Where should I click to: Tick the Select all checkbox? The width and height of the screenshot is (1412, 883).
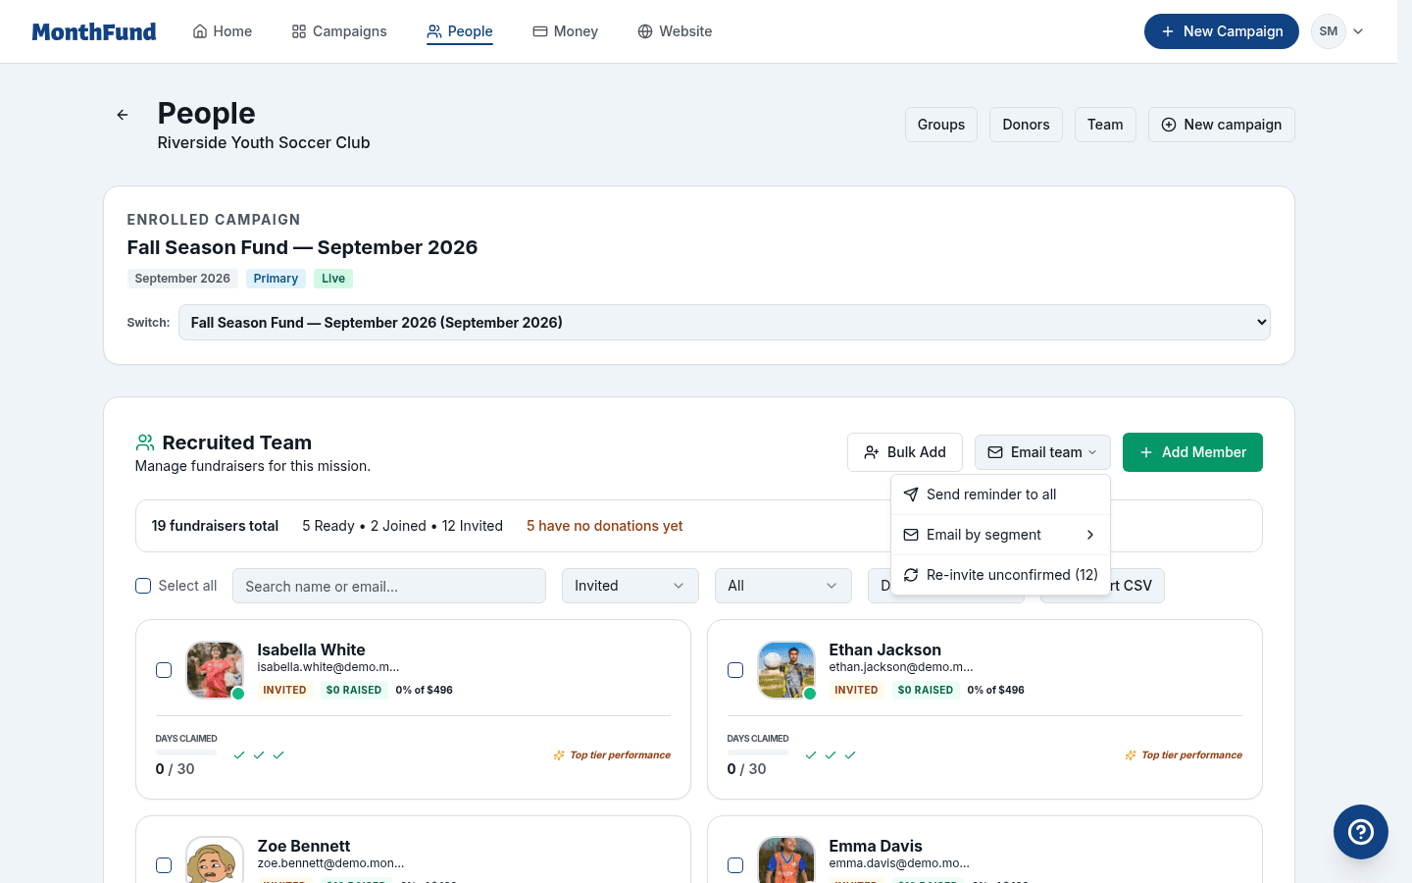[143, 586]
